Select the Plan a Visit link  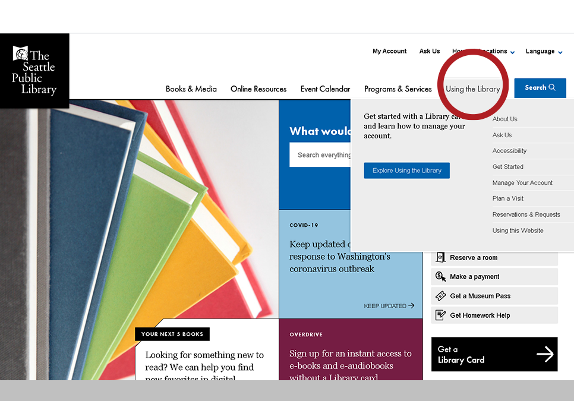pyautogui.click(x=507, y=198)
